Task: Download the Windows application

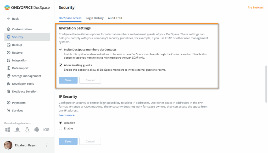Action: click(8, 129)
